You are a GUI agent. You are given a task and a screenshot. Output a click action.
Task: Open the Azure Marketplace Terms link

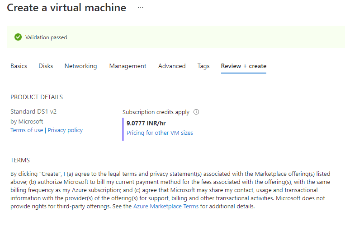tap(166, 207)
